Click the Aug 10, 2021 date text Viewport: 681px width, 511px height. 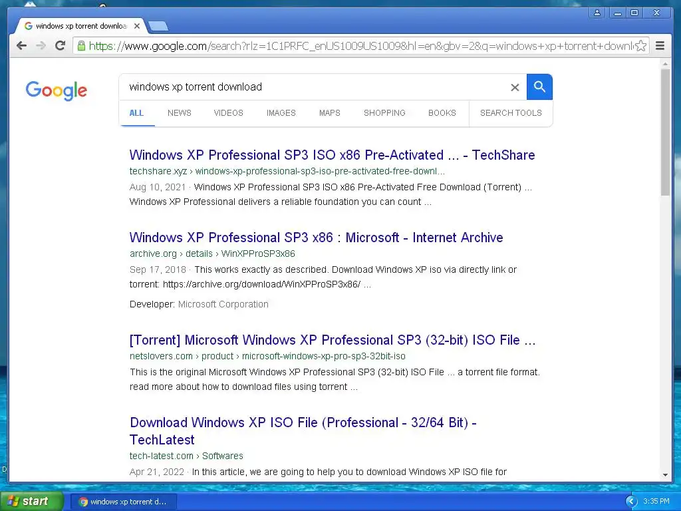(158, 187)
